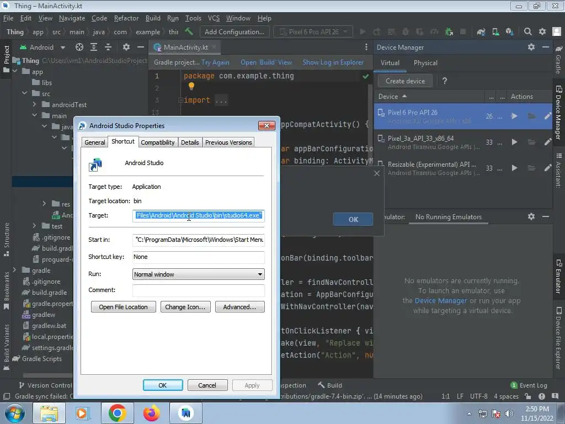
Task: Open the Refactor menu
Action: (x=126, y=18)
